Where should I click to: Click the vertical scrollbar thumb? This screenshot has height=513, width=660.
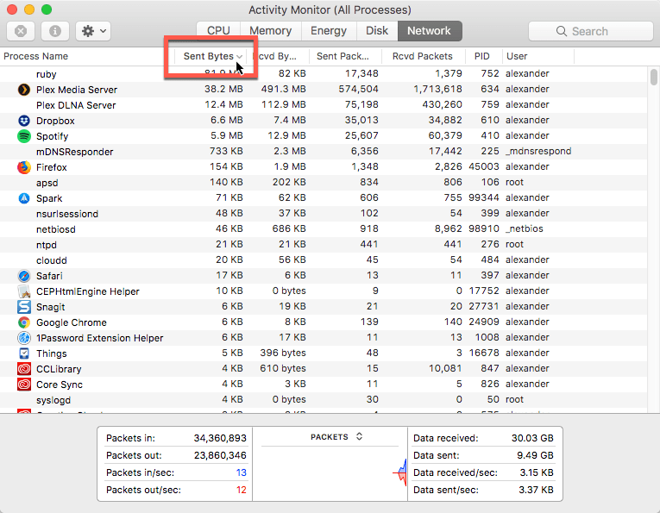tap(654, 78)
